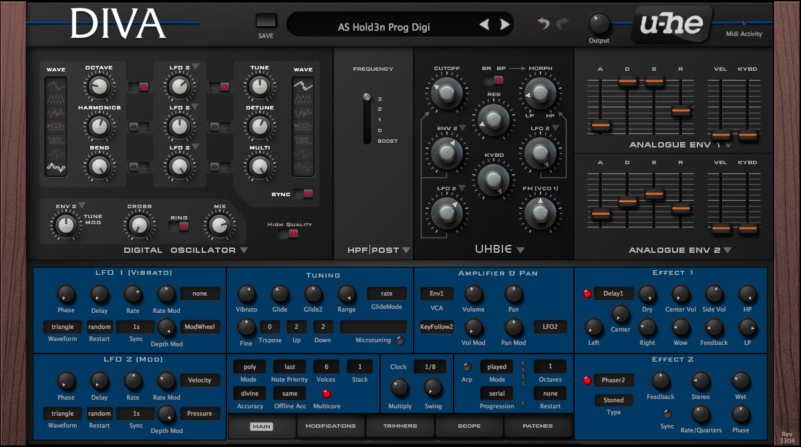Click the CUTOFF knob

tap(446, 93)
